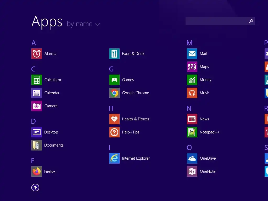The width and height of the screenshot is (268, 201).
Task: Select the 'C' group header
Action: coord(33,69)
